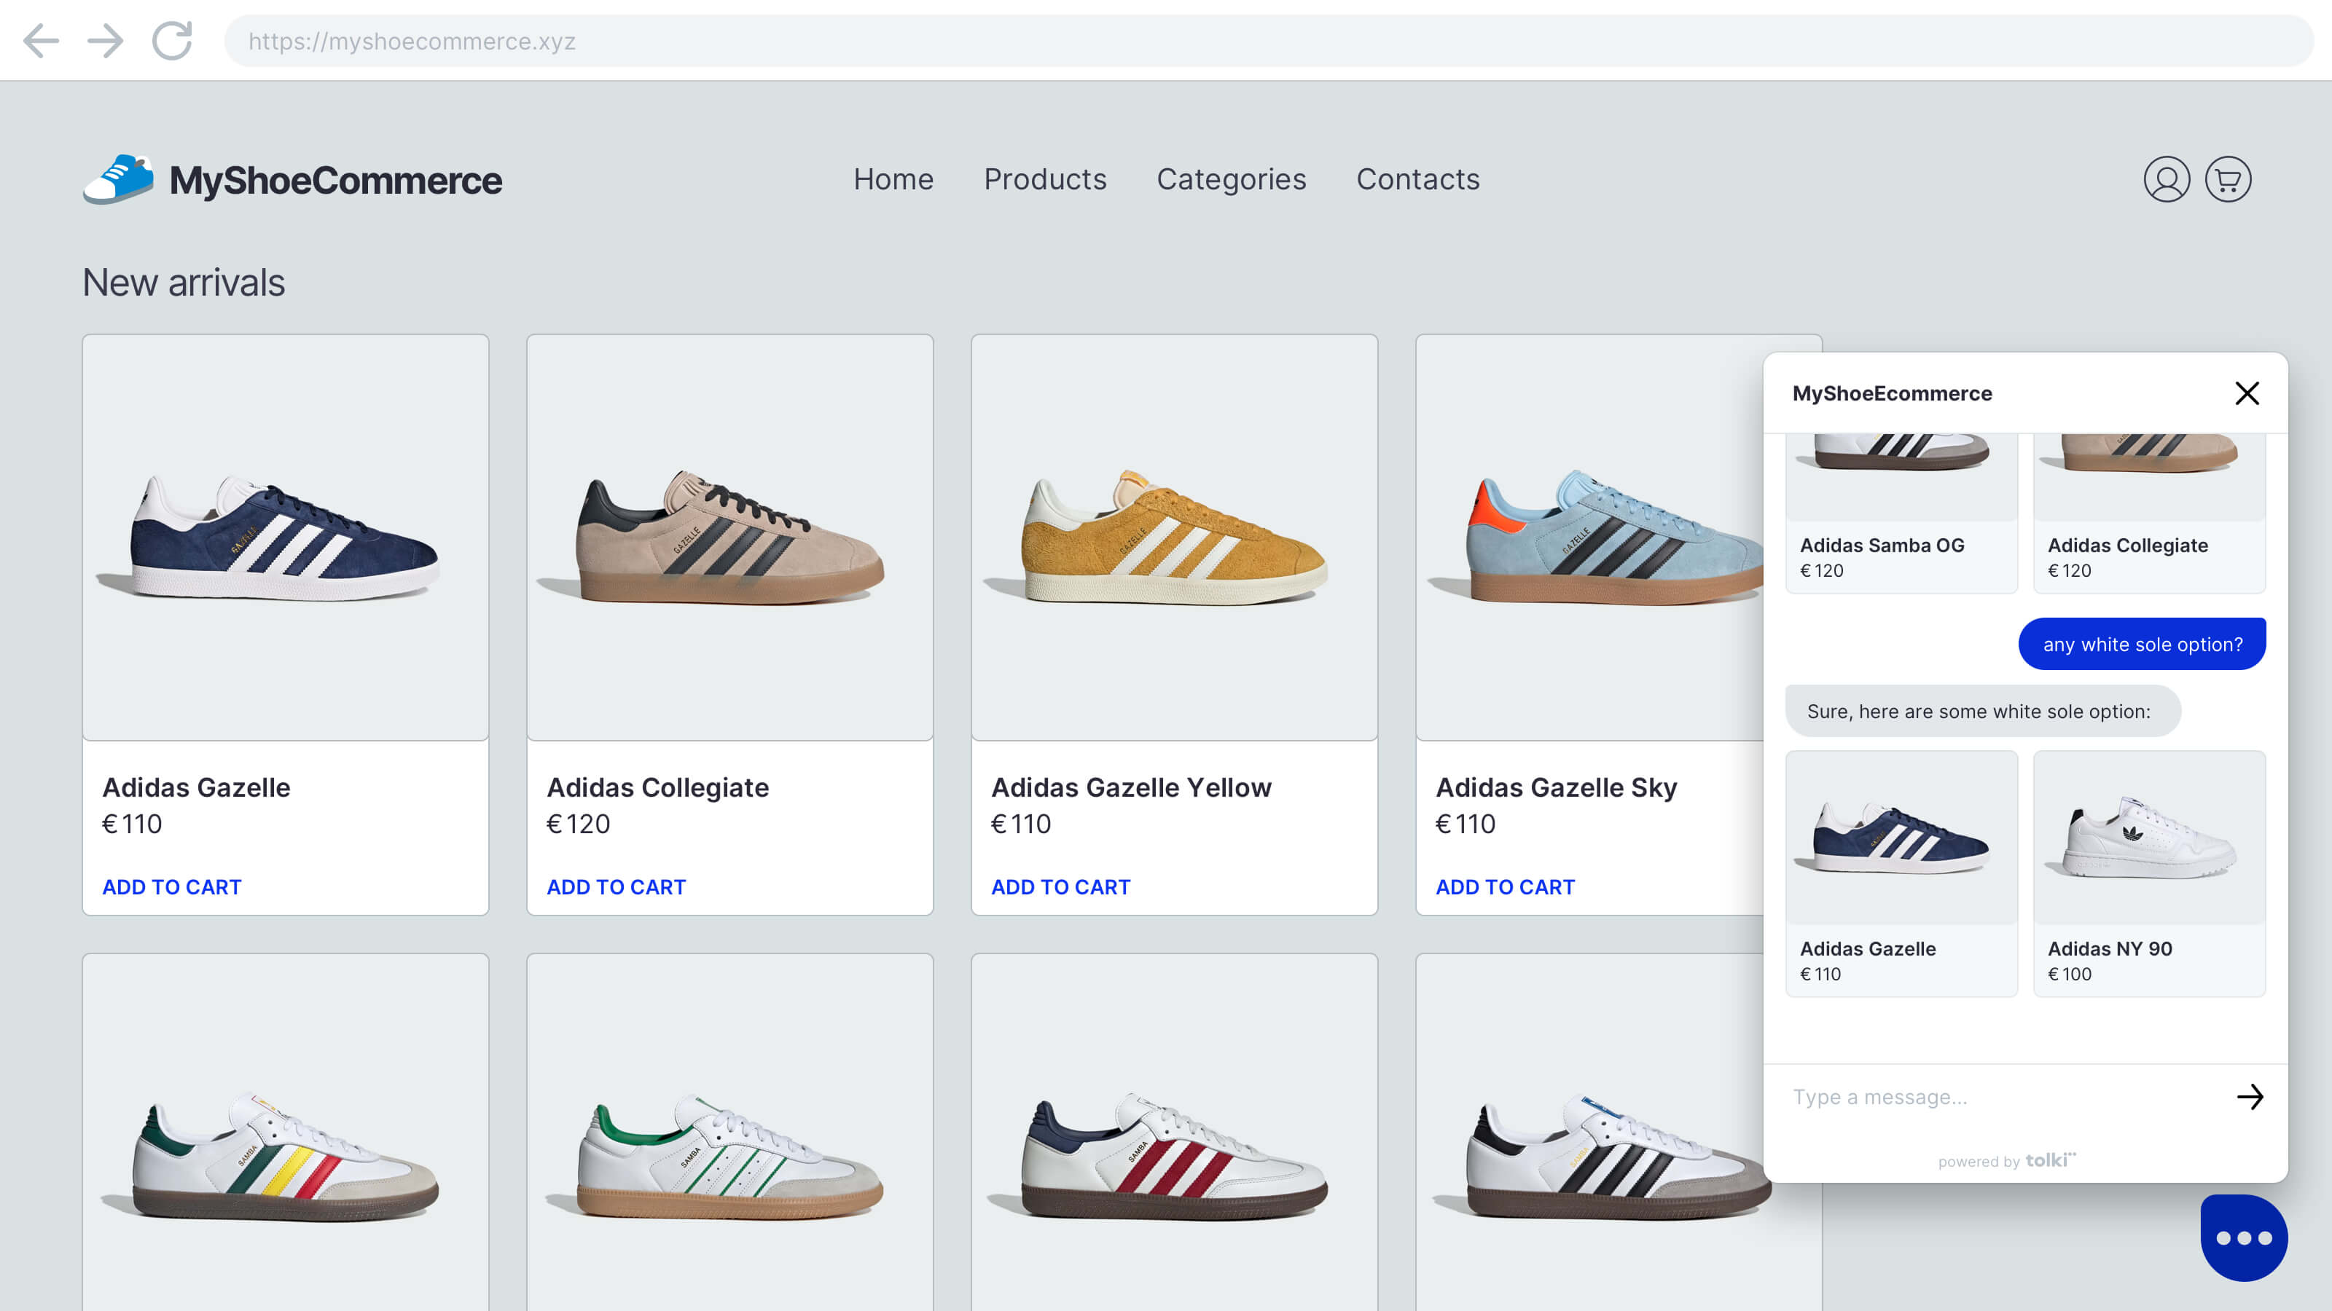Click the €110 price under Adidas Gazelle Yellow
Screen dimensions: 2332x1311
pyautogui.click(x=1021, y=824)
